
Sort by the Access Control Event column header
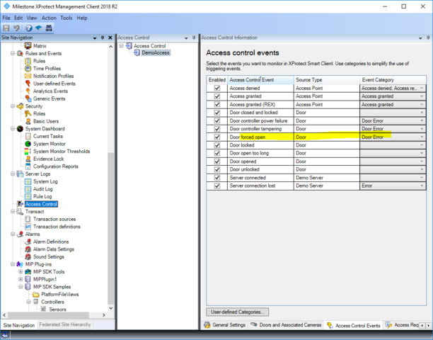coord(260,80)
